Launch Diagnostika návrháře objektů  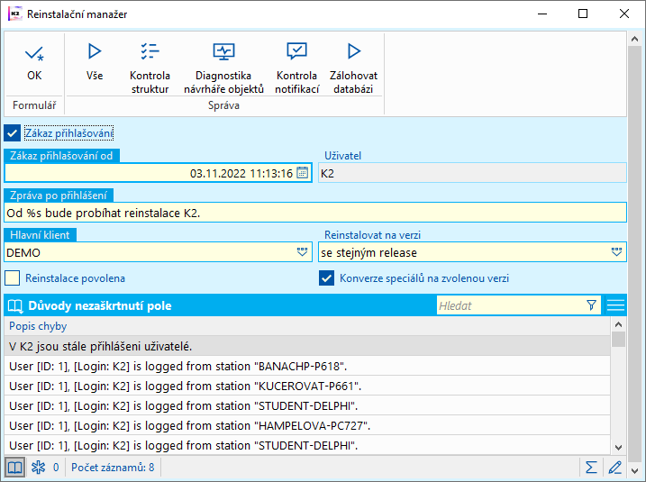(x=223, y=52)
